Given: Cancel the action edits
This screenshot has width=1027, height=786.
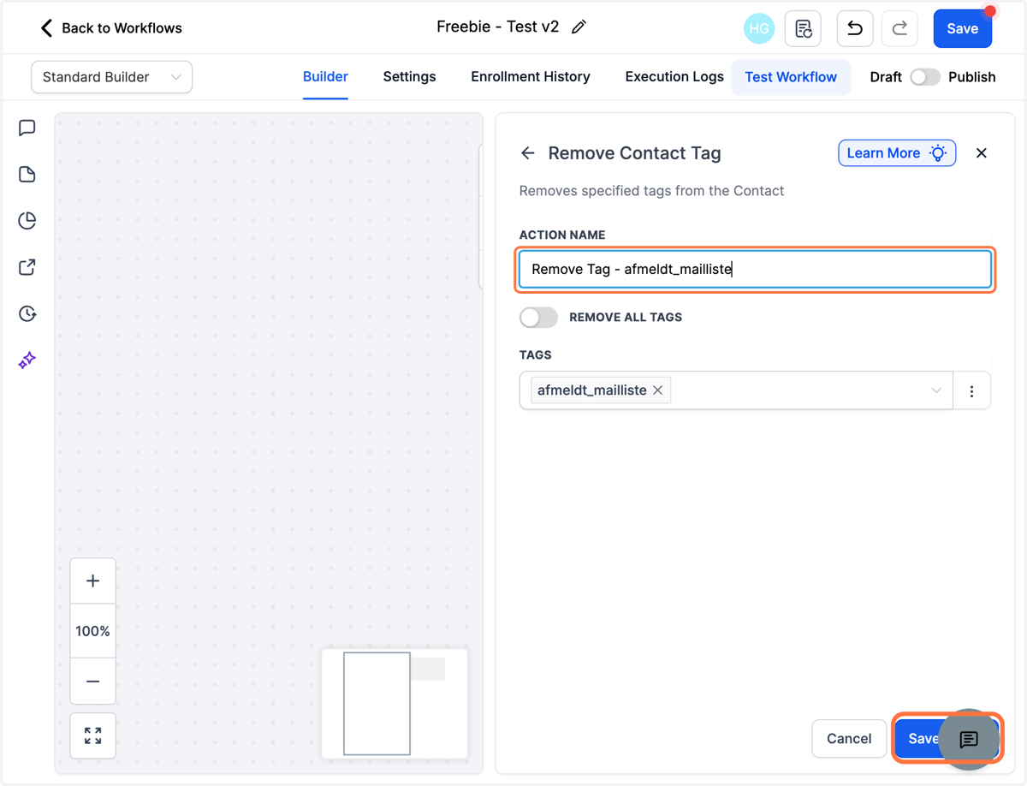Looking at the screenshot, I should (849, 739).
